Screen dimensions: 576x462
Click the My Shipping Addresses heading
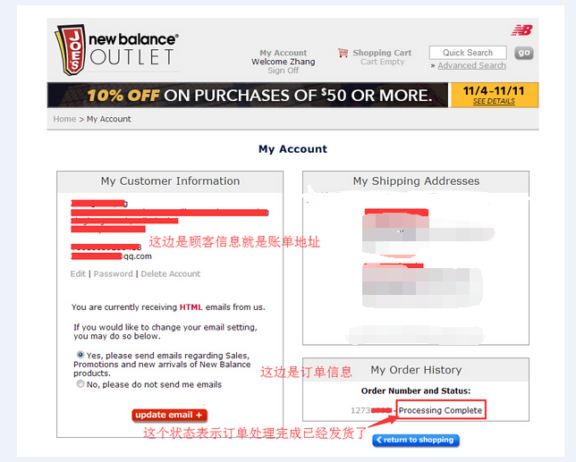[x=416, y=181]
